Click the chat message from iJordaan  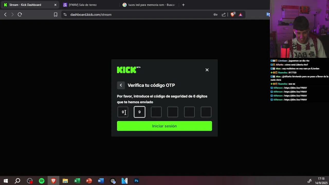coord(290,61)
